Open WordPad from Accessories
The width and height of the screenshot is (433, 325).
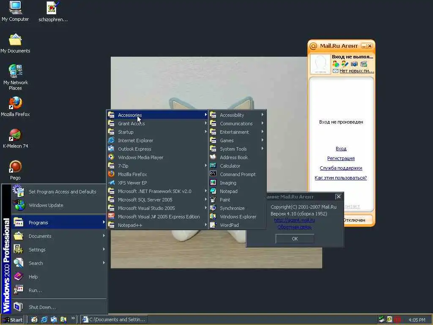pos(237,225)
